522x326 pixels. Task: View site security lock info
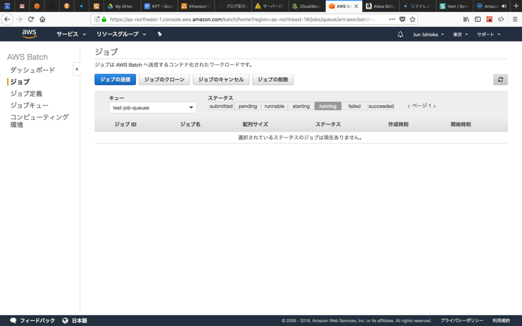(104, 19)
